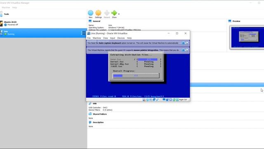
Task: Select the running Unix machine in list
Action: [43, 33]
